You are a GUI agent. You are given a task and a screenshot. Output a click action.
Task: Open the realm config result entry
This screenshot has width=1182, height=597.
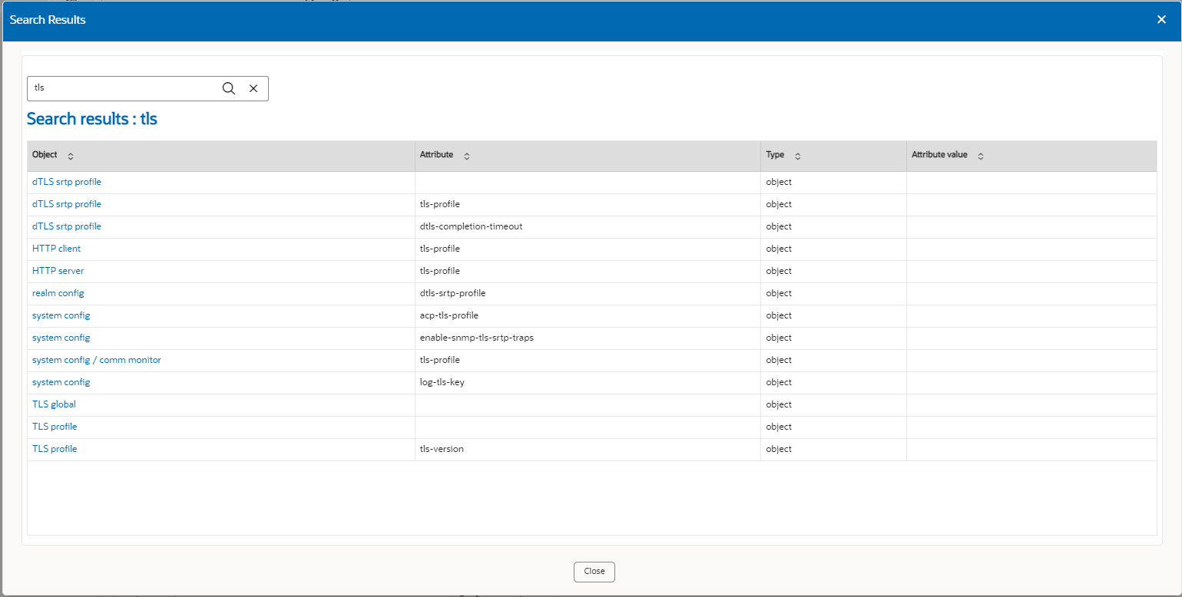pos(58,292)
